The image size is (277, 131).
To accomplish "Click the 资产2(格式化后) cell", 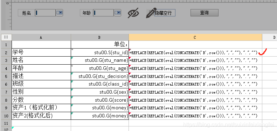I will [41, 116].
